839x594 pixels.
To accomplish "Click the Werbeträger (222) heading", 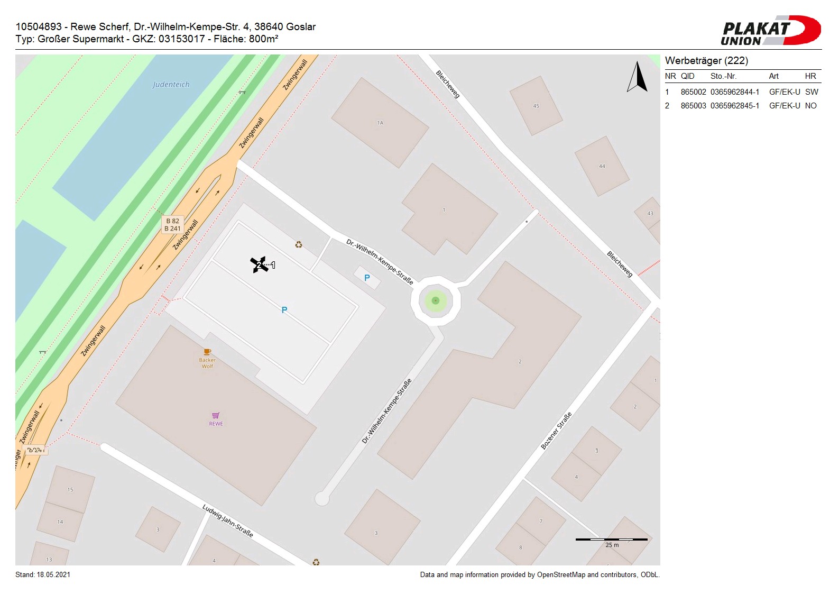I will click(706, 61).
